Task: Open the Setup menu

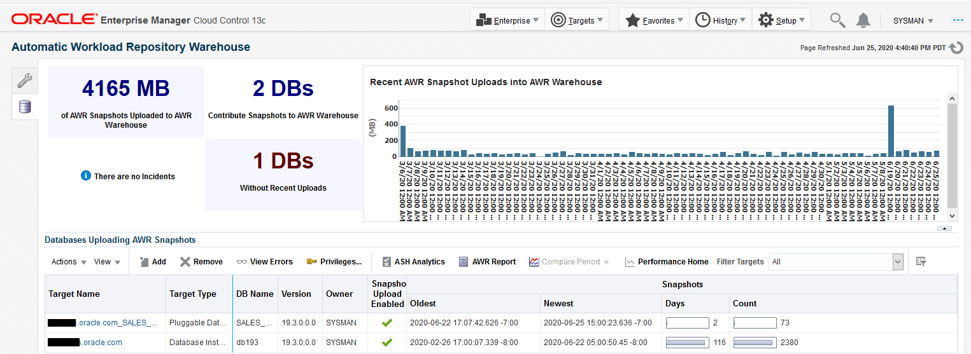Action: point(781,20)
